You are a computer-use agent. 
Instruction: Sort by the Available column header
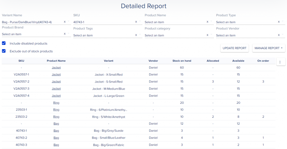(x=238, y=61)
